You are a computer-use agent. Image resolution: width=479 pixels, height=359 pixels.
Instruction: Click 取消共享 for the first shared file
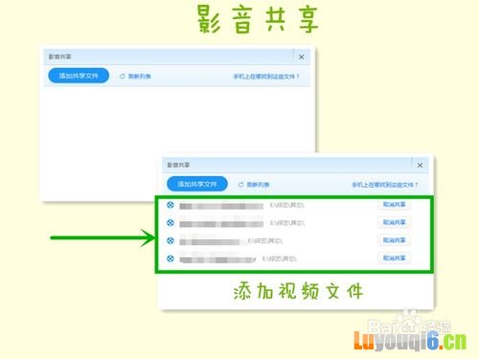(394, 205)
